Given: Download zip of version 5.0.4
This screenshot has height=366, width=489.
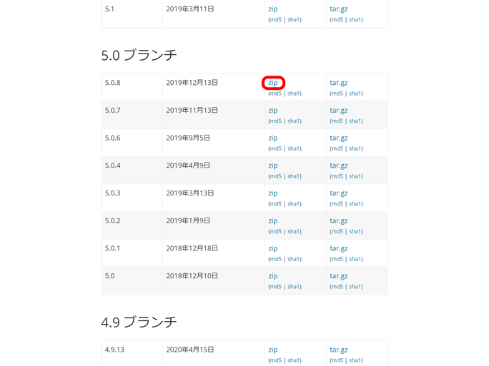Looking at the screenshot, I should (x=273, y=166).
